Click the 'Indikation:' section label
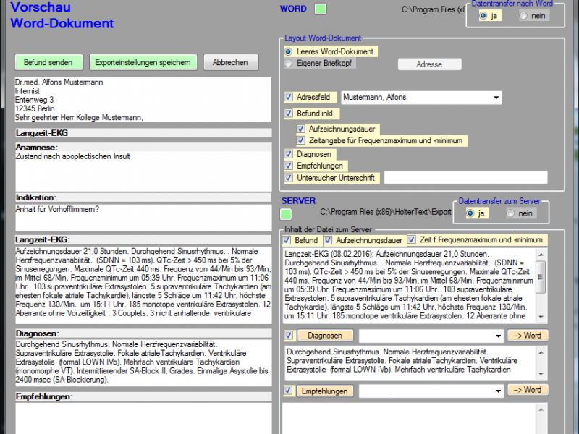Viewport: 579px width, 434px height. 36,197
